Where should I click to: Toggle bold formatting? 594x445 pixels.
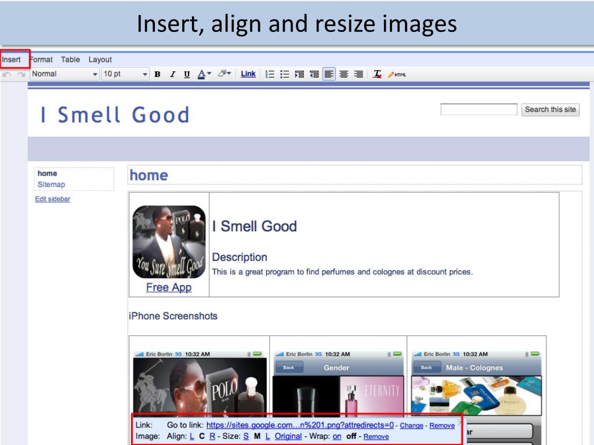[x=157, y=74]
